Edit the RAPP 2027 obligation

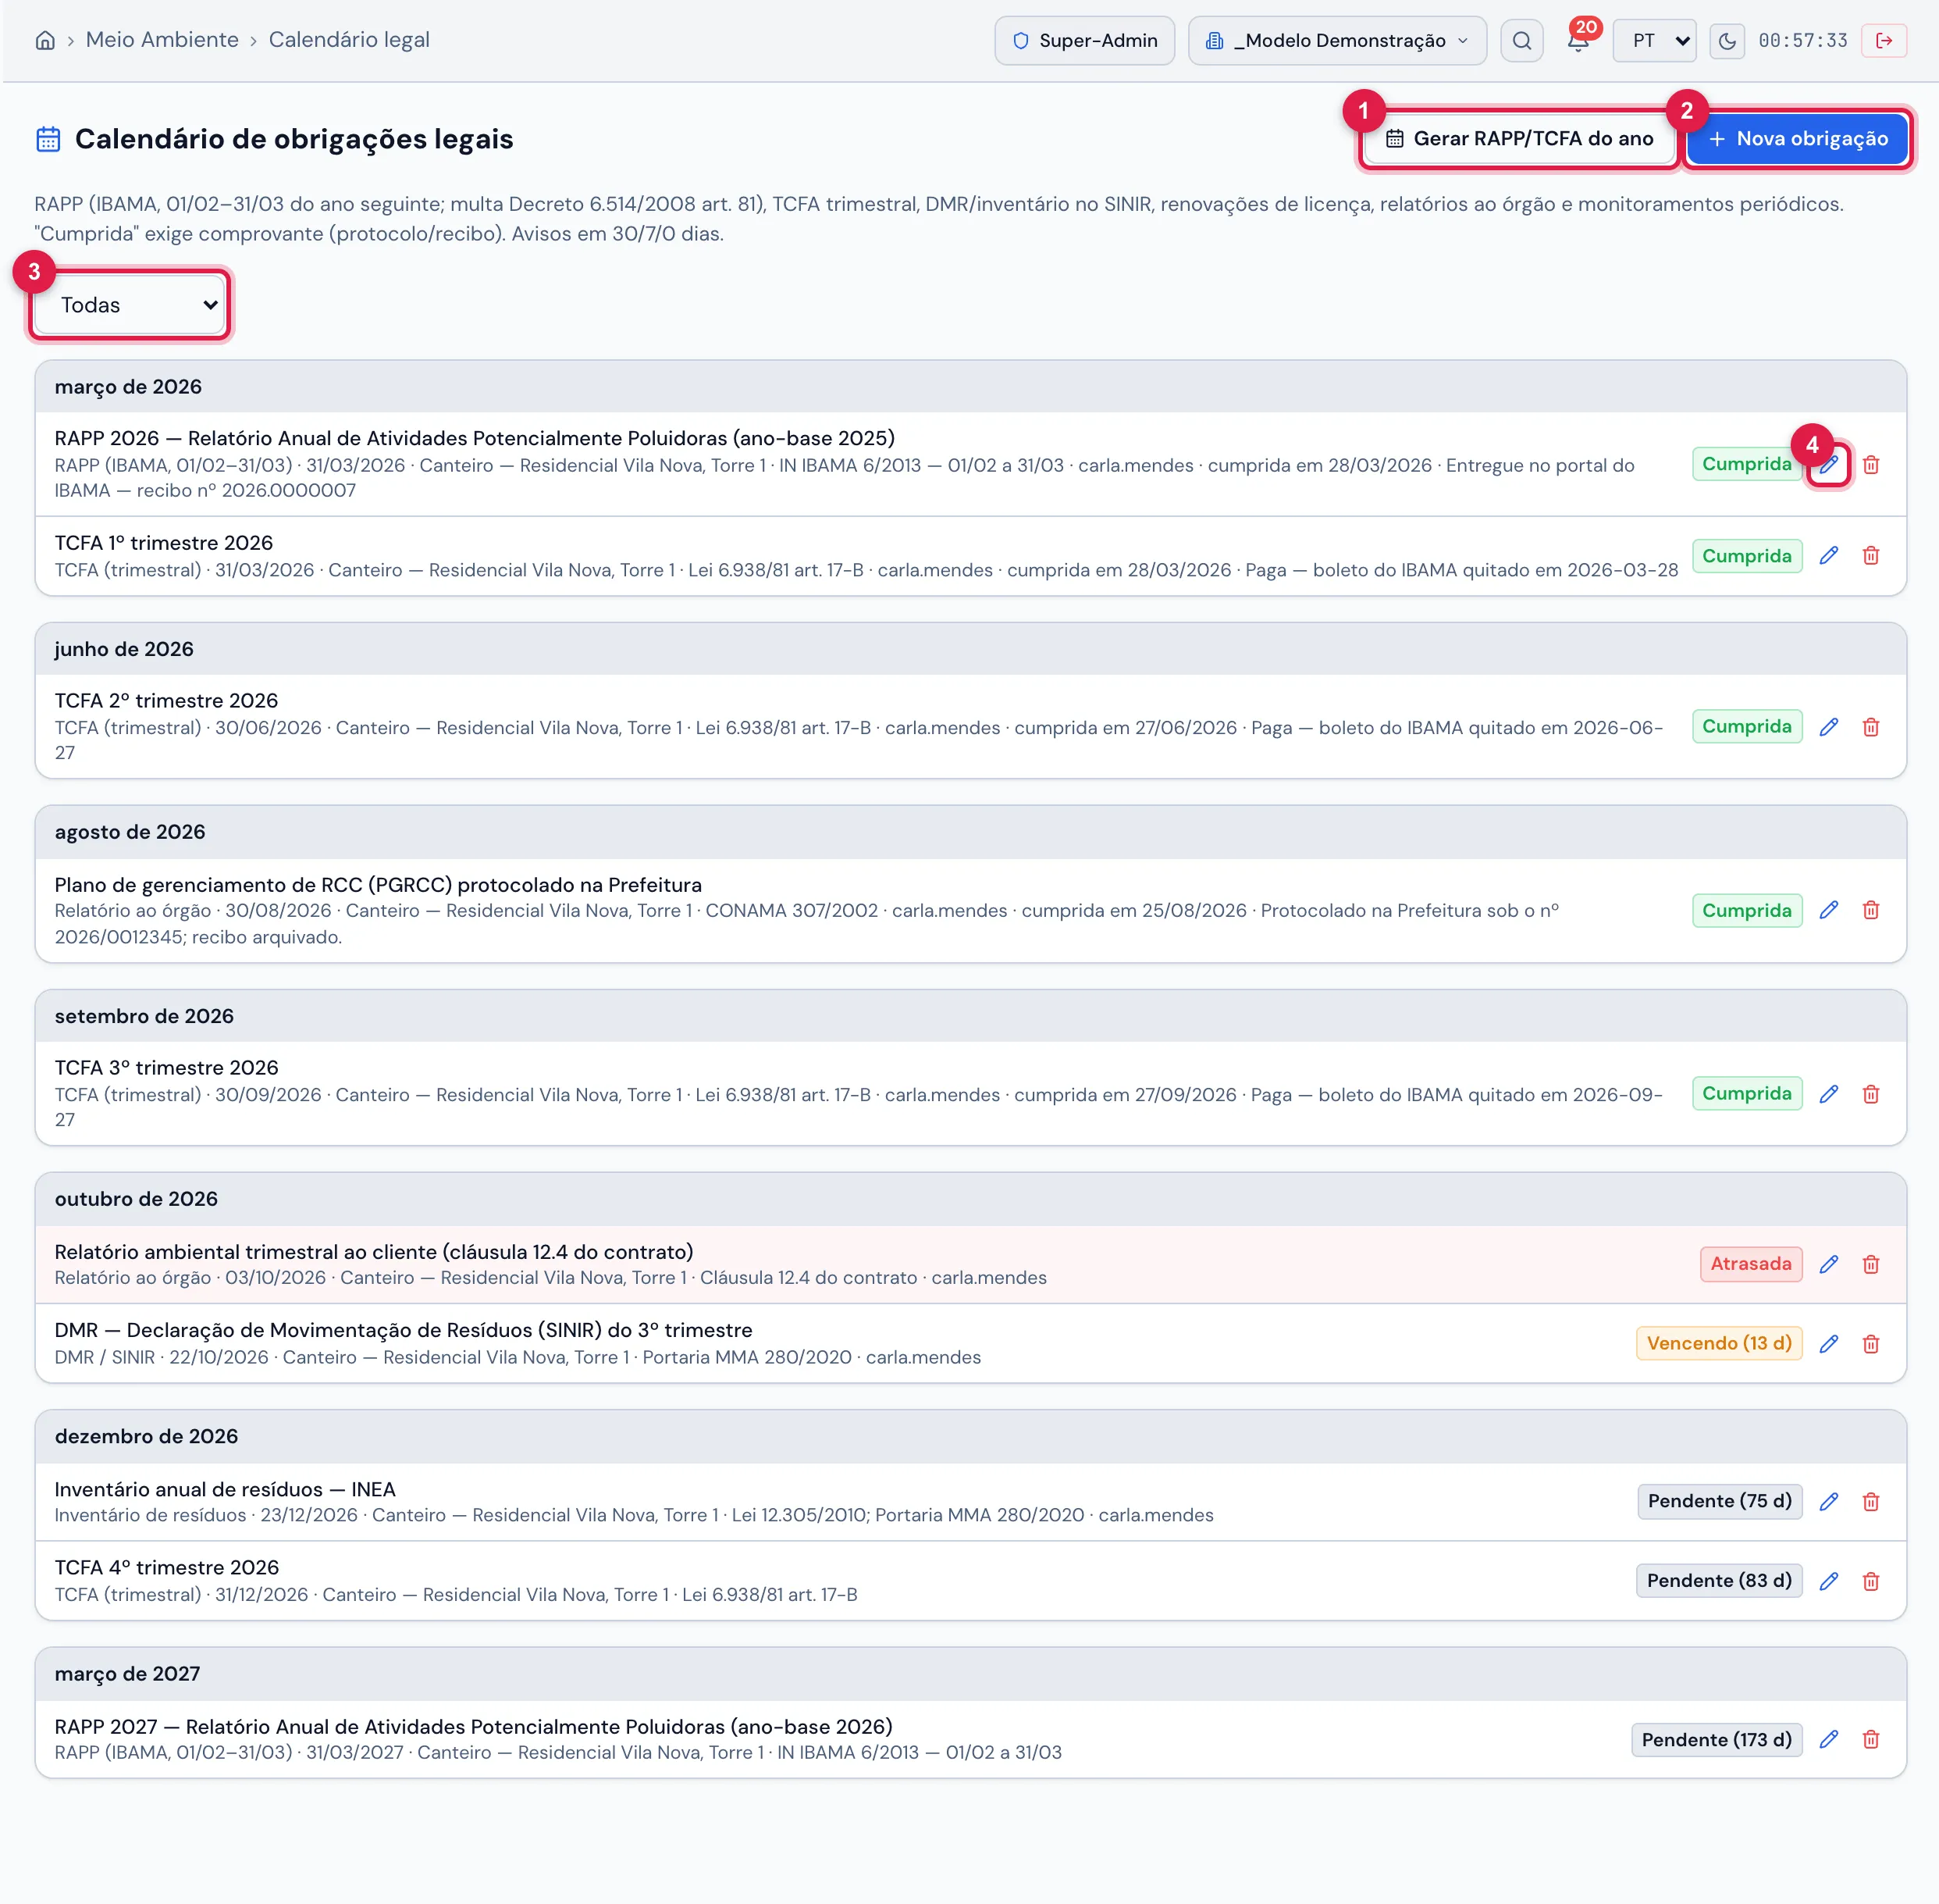1828,1740
